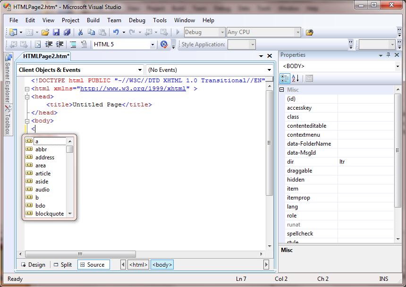Click the dir property value field
The width and height of the screenshot is (406, 287).
[x=365, y=162]
